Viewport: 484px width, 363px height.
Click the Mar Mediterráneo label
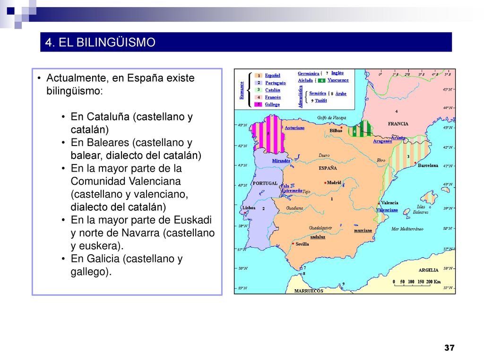[407, 229]
